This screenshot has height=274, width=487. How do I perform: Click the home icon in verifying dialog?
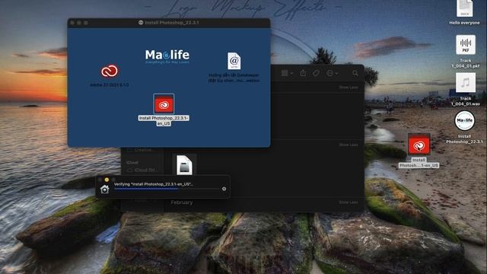(x=105, y=189)
